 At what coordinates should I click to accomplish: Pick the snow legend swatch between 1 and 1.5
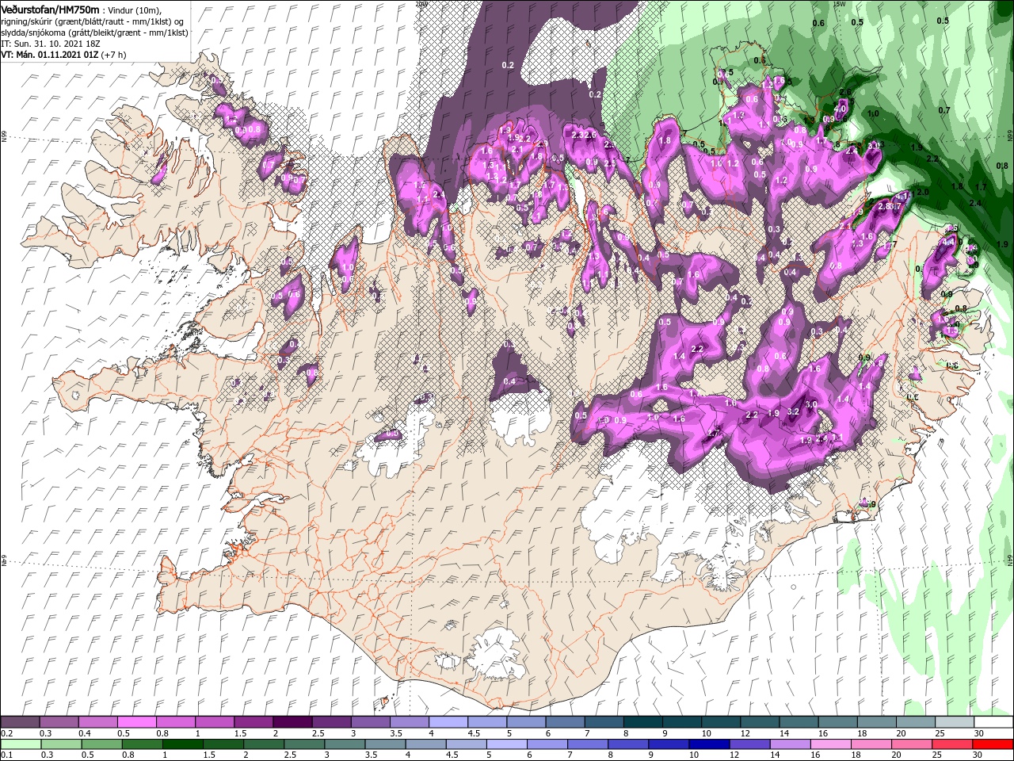(214, 722)
